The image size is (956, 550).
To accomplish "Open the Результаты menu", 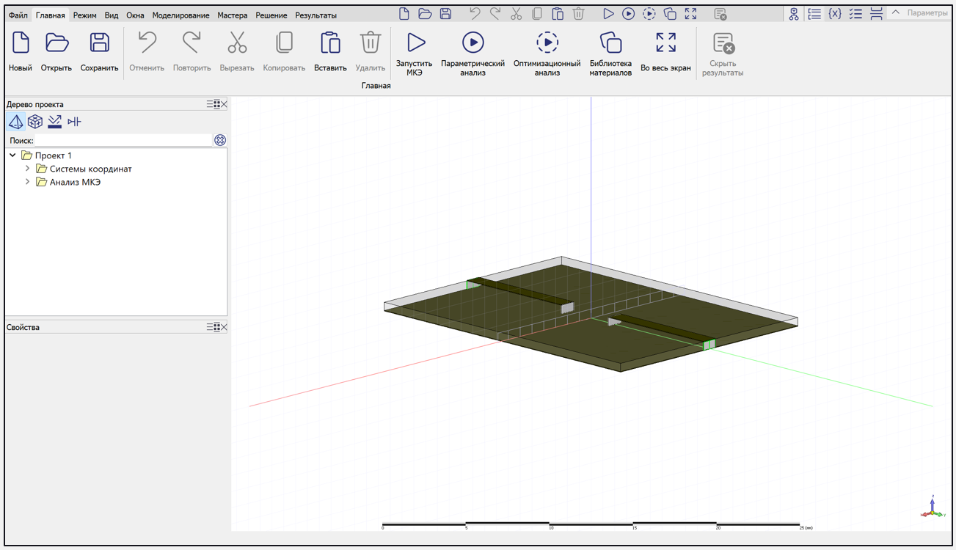I will (x=315, y=15).
